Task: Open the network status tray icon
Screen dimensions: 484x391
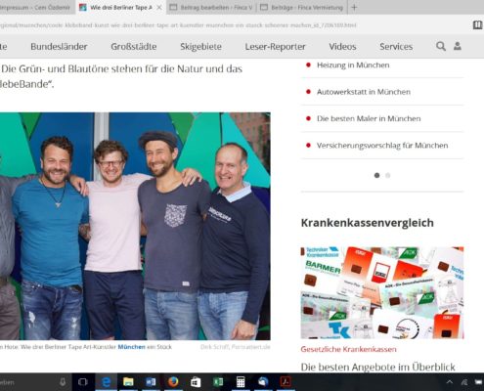Action: (x=464, y=382)
